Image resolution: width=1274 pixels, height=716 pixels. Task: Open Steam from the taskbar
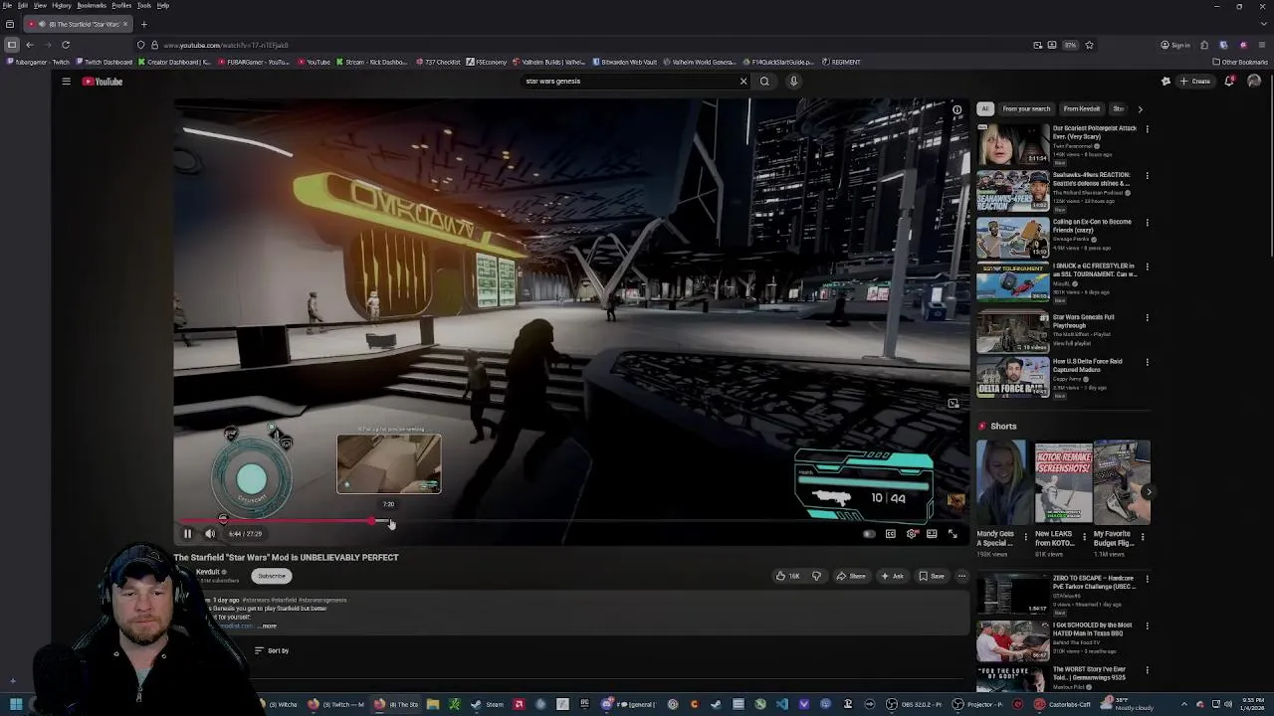point(489,705)
